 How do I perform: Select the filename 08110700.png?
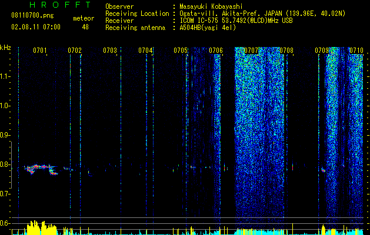pos(32,15)
